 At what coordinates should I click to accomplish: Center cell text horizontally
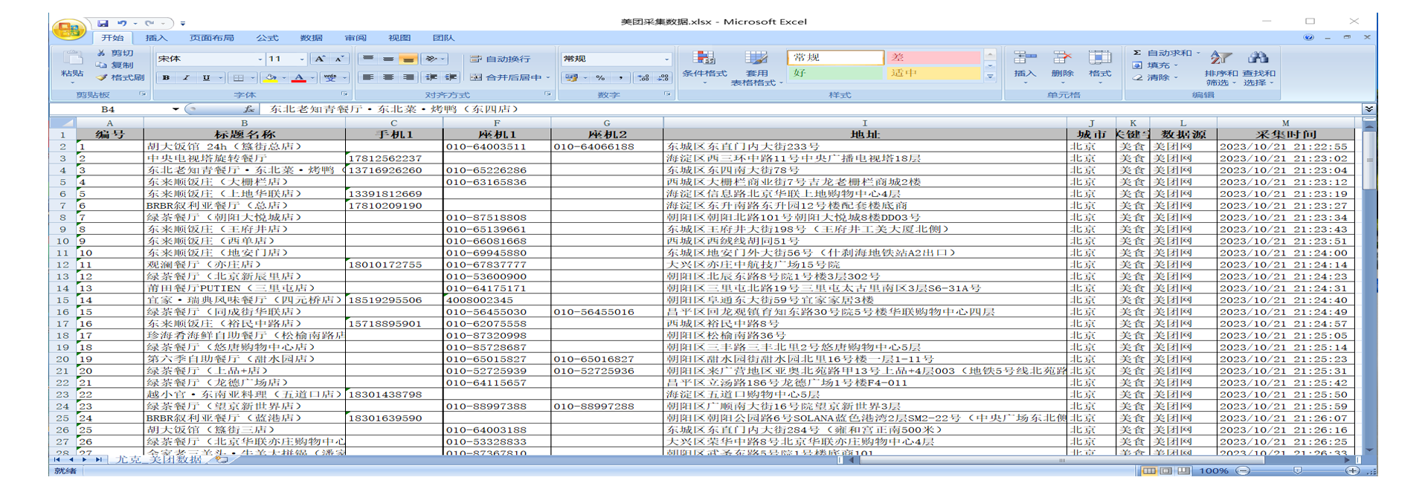[x=388, y=77]
